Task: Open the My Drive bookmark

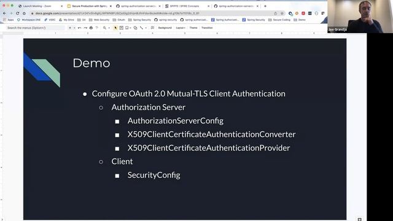Action: tap(66, 20)
